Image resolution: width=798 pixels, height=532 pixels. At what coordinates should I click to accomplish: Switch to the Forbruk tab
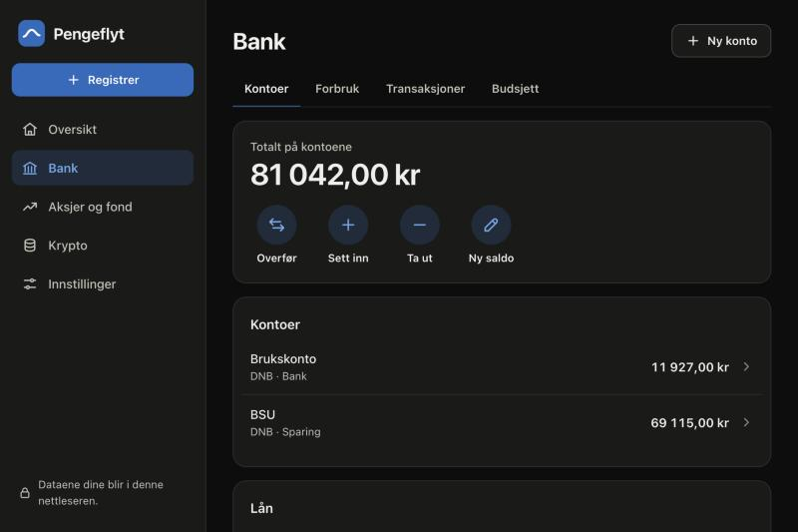(337, 89)
